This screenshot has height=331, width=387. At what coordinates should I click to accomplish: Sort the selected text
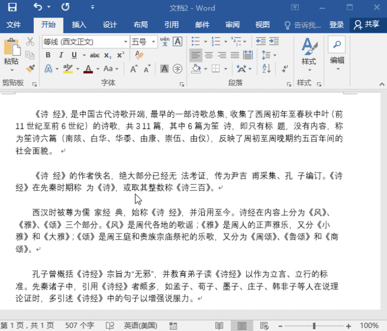coord(267,68)
